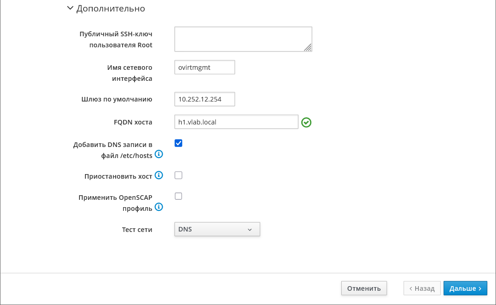
Task: Click green validation checkmark beside FQDN field
Action: click(306, 123)
